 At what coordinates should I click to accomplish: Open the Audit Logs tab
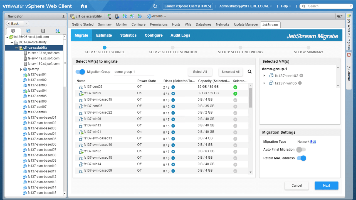point(180,35)
